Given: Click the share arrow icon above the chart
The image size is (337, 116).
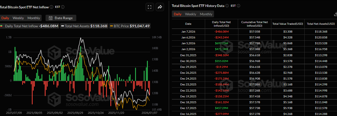Looking at the screenshot, I should 160,7.
